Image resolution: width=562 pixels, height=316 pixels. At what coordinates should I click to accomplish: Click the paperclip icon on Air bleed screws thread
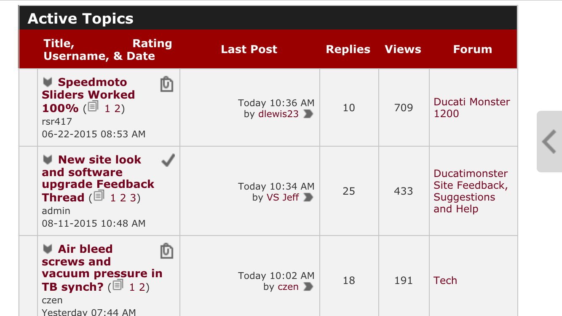[x=167, y=251]
